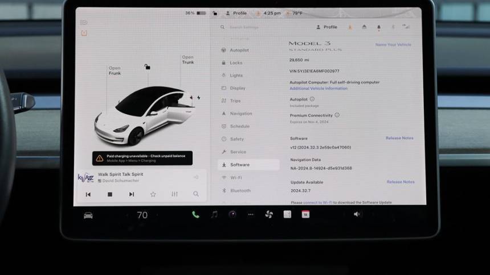Open the white notepad app icon
The width and height of the screenshot is (490, 275).
pyautogui.click(x=287, y=214)
